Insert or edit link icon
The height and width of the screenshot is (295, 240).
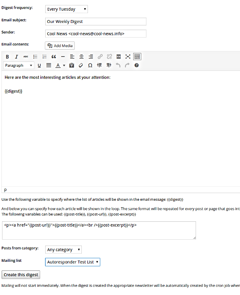[x=100, y=57]
